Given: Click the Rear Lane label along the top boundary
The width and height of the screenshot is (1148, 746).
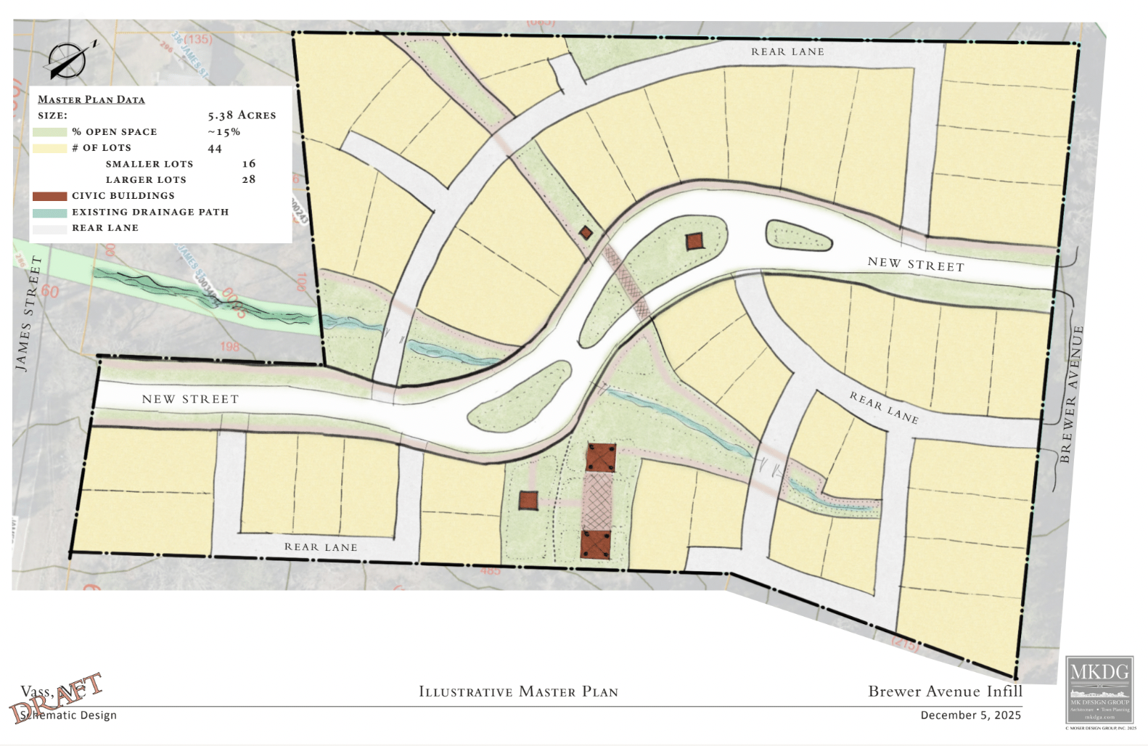Looking at the screenshot, I should pos(787,52).
